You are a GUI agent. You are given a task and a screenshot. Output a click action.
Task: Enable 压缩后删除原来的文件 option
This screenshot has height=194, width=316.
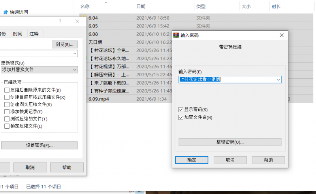(x=7, y=90)
